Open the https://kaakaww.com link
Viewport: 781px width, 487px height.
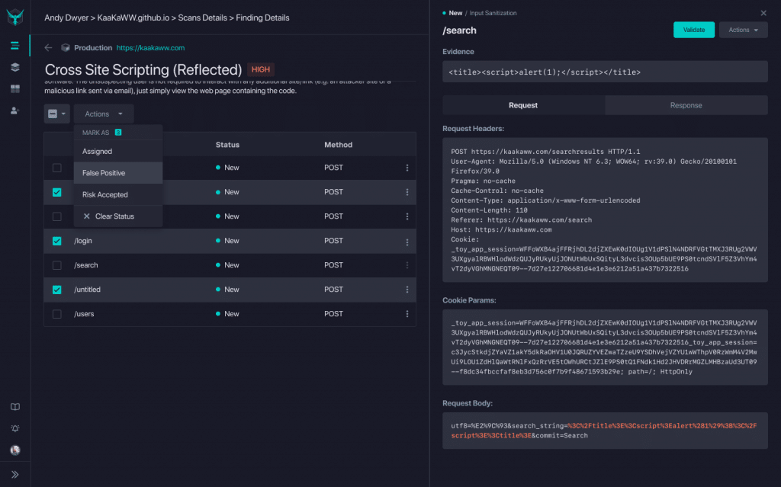[x=150, y=48]
